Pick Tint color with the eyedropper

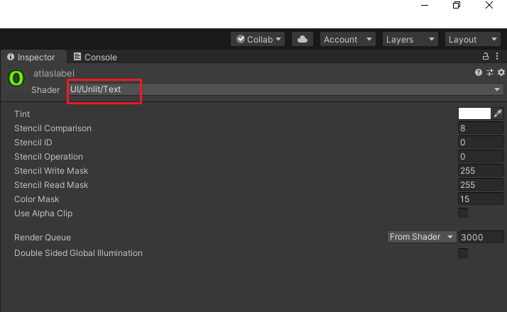click(498, 113)
